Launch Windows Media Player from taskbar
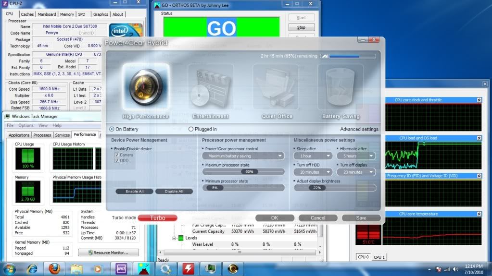Screen dimensions: 492x276 99,269
